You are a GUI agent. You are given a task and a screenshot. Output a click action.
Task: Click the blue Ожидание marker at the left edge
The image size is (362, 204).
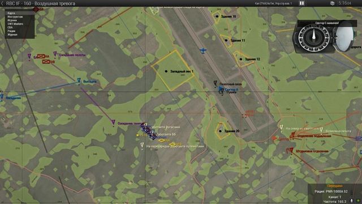(2, 97)
